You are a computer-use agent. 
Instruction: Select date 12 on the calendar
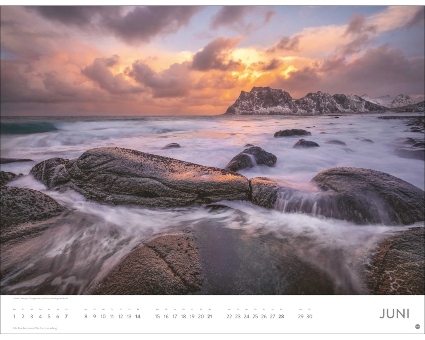120,317
